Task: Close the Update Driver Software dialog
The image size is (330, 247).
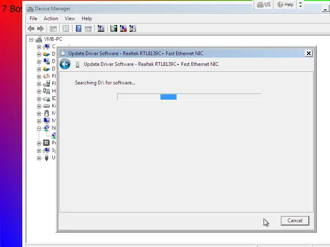Action: [x=309, y=54]
